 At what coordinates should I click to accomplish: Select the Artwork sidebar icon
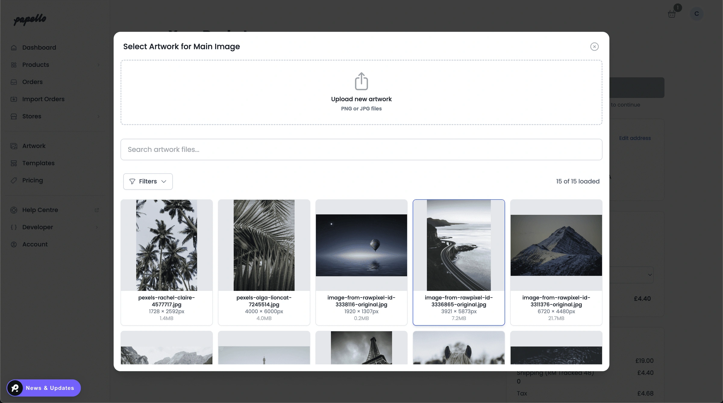coord(14,146)
